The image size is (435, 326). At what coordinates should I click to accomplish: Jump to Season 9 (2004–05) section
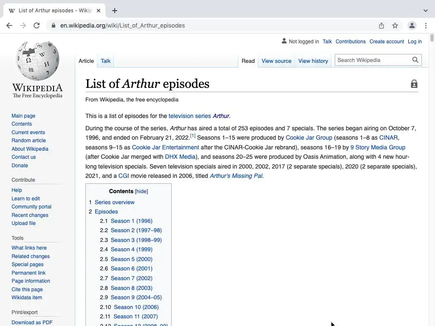tap(136, 297)
